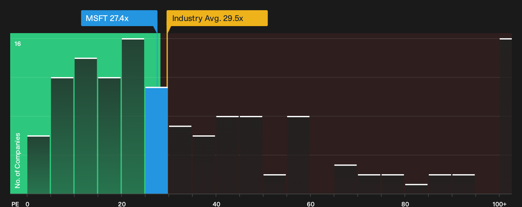Image resolution: width=522 pixels, height=207 pixels.
Task: Click the PE axis title
Action: tap(15, 204)
